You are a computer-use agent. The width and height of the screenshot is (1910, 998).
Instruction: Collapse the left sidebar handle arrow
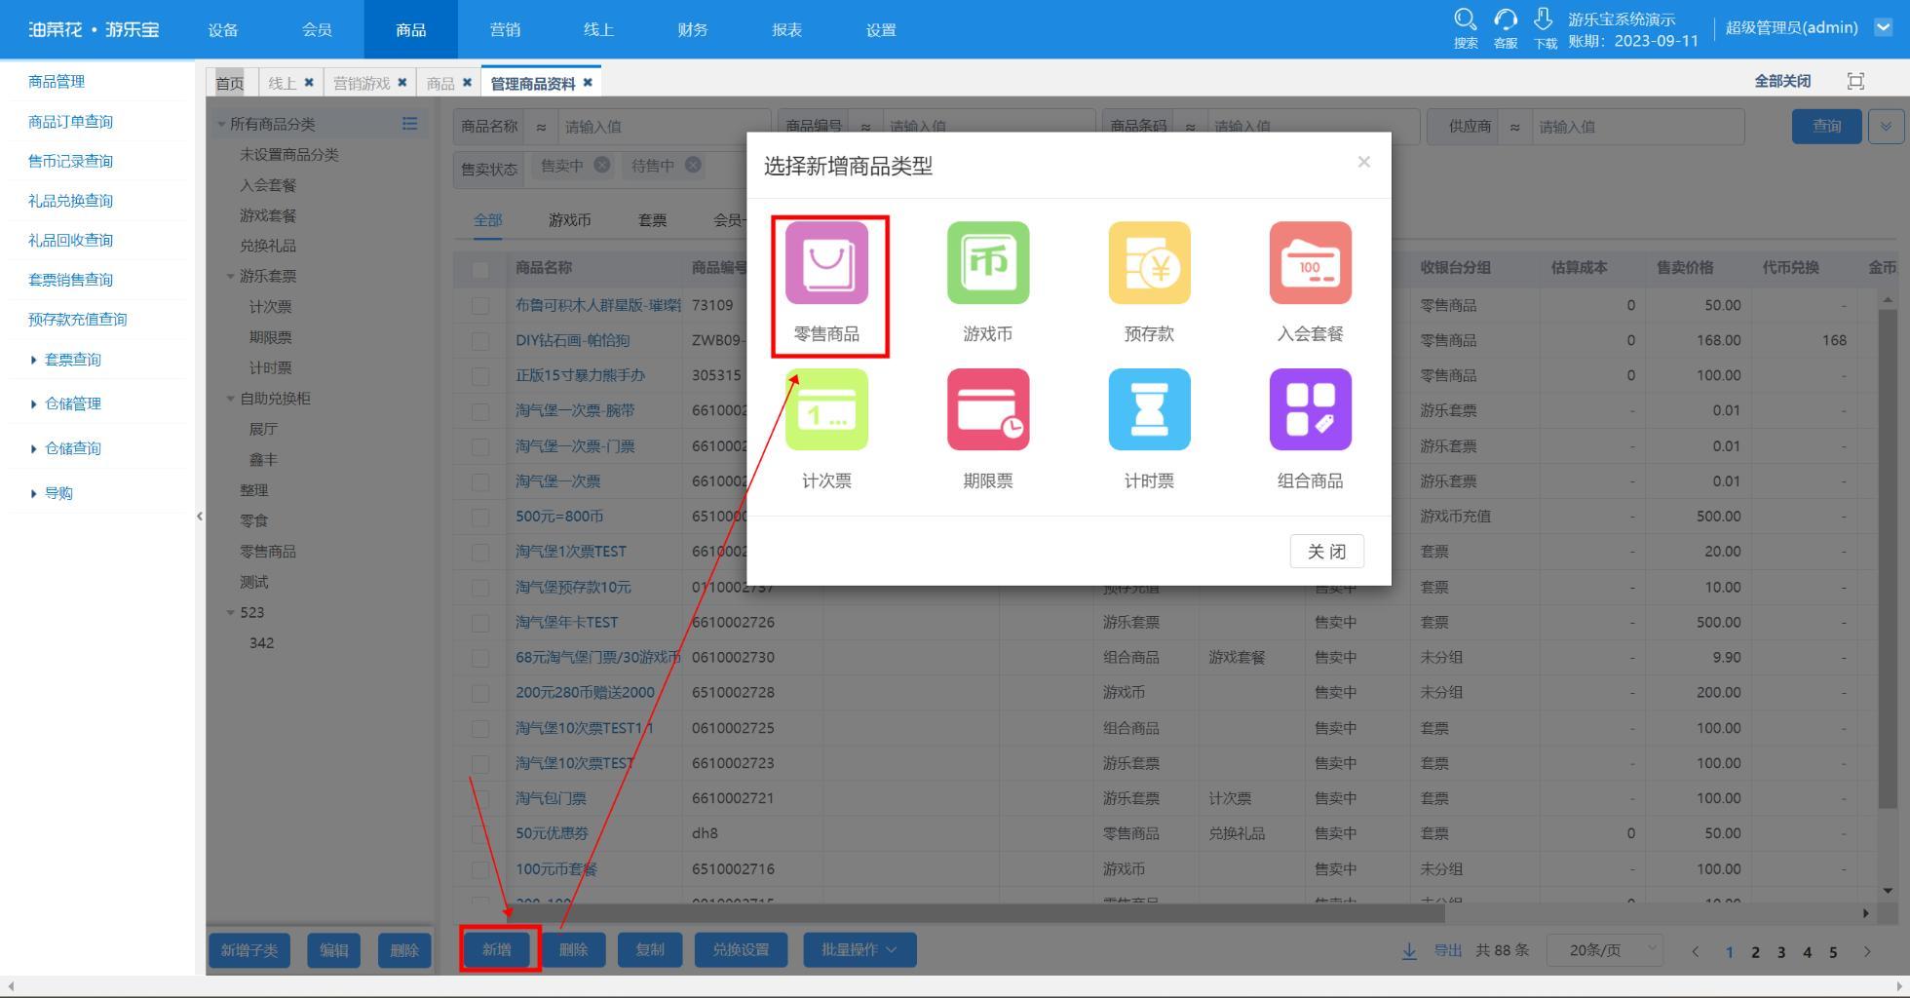tap(200, 516)
